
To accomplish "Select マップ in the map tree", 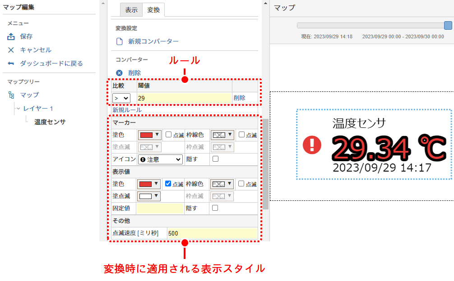I will [29, 95].
